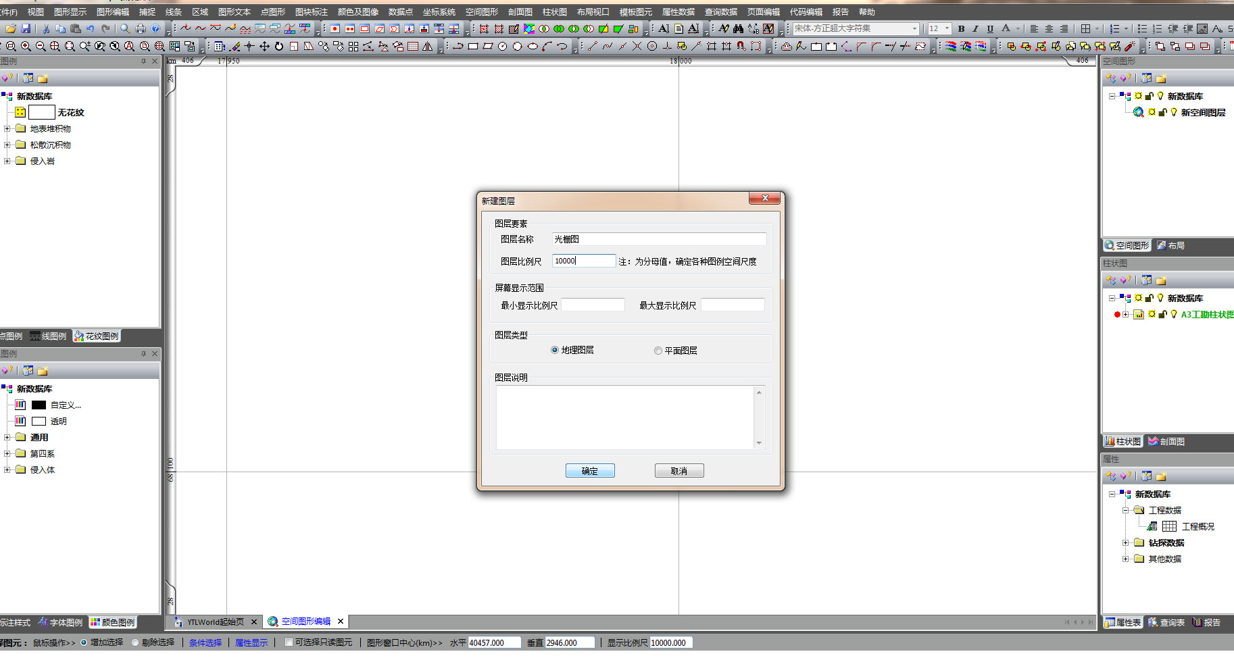The height and width of the screenshot is (660, 1234).
Task: Click the Underline U formatting icon
Action: (990, 28)
